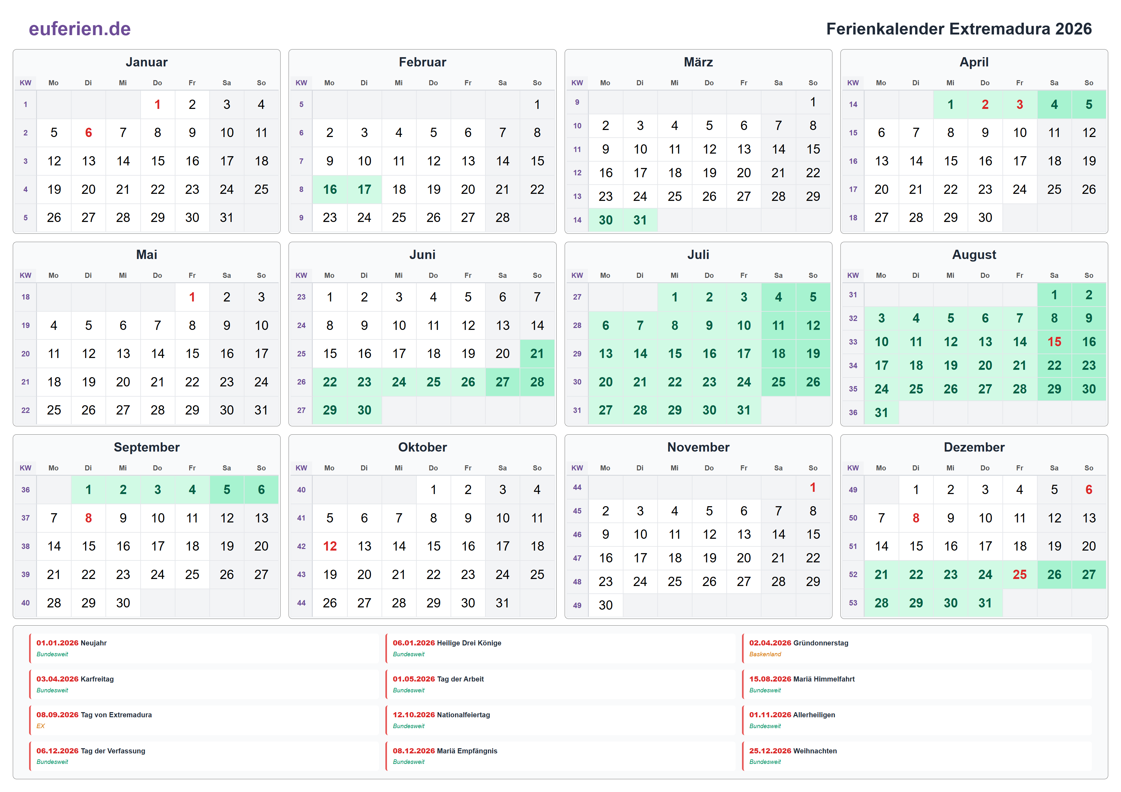Select the Februar month heading
The width and height of the screenshot is (1121, 792).
tap(422, 62)
